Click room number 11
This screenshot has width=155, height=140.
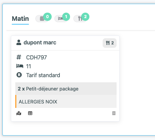coord(29,66)
